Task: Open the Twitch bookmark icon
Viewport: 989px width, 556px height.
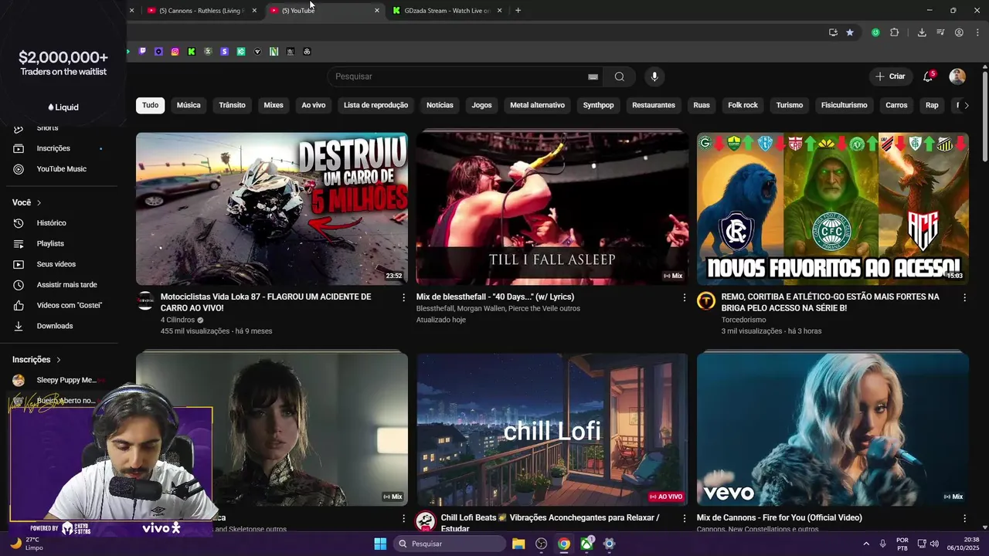Action: (142, 52)
